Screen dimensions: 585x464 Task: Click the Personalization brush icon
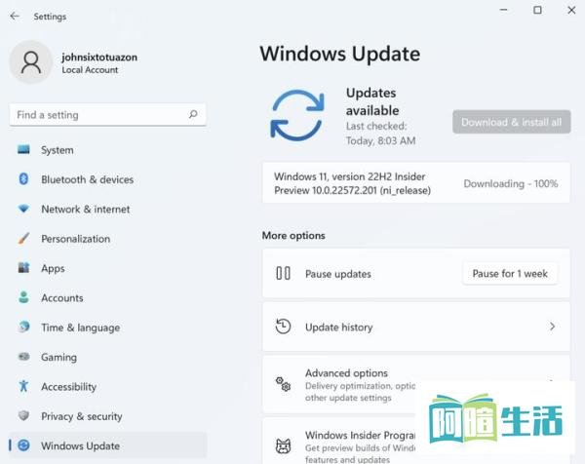(x=23, y=238)
